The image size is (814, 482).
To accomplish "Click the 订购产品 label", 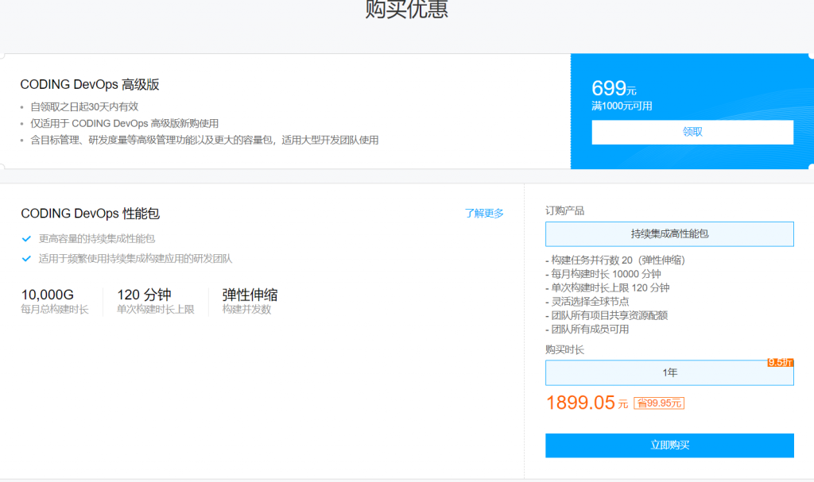I will (x=565, y=210).
